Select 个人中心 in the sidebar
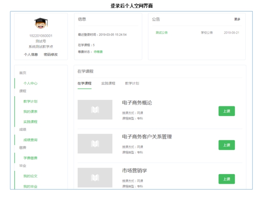This screenshot has height=200, width=265. (30, 83)
